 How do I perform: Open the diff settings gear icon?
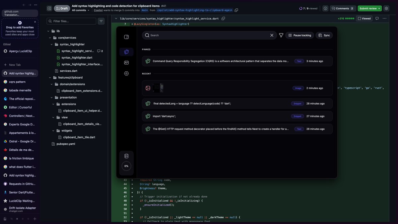(386, 8)
